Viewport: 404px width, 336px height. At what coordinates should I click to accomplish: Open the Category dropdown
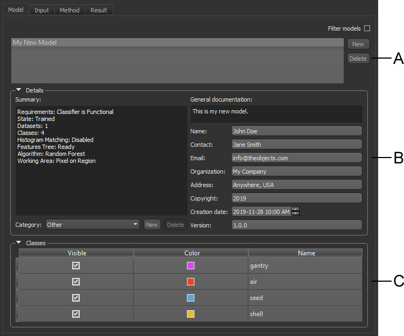click(x=93, y=225)
